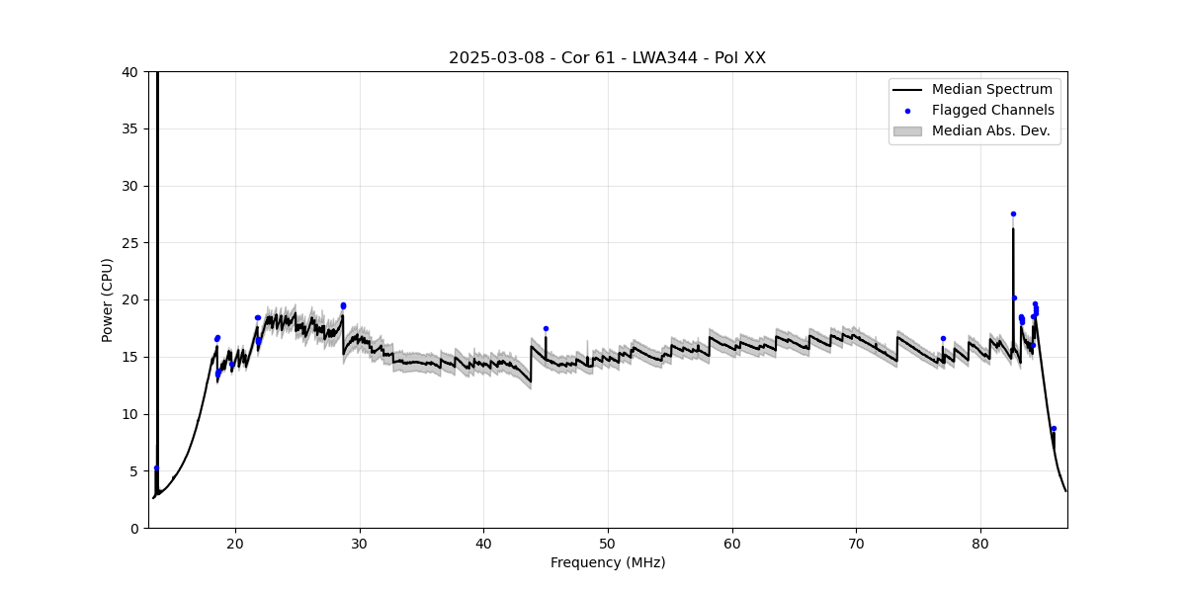Click the x-axis tick label 80
The image size is (1186, 593).
coord(980,544)
